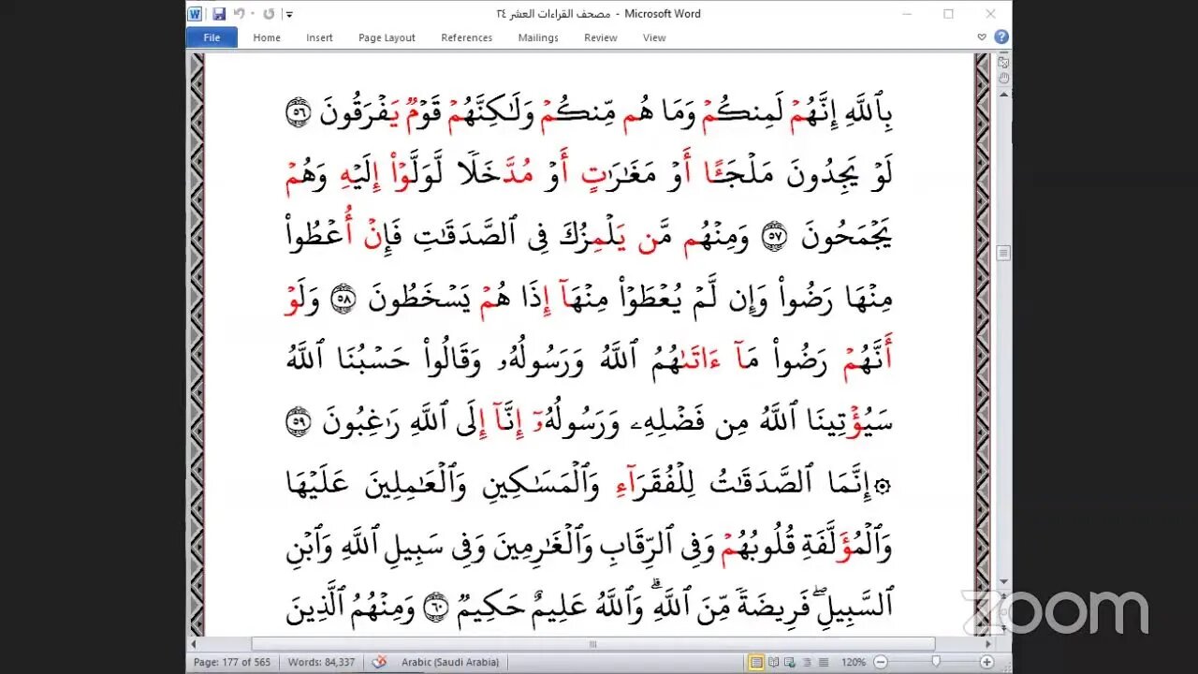Undo the last action
The image size is (1198, 674).
click(239, 14)
